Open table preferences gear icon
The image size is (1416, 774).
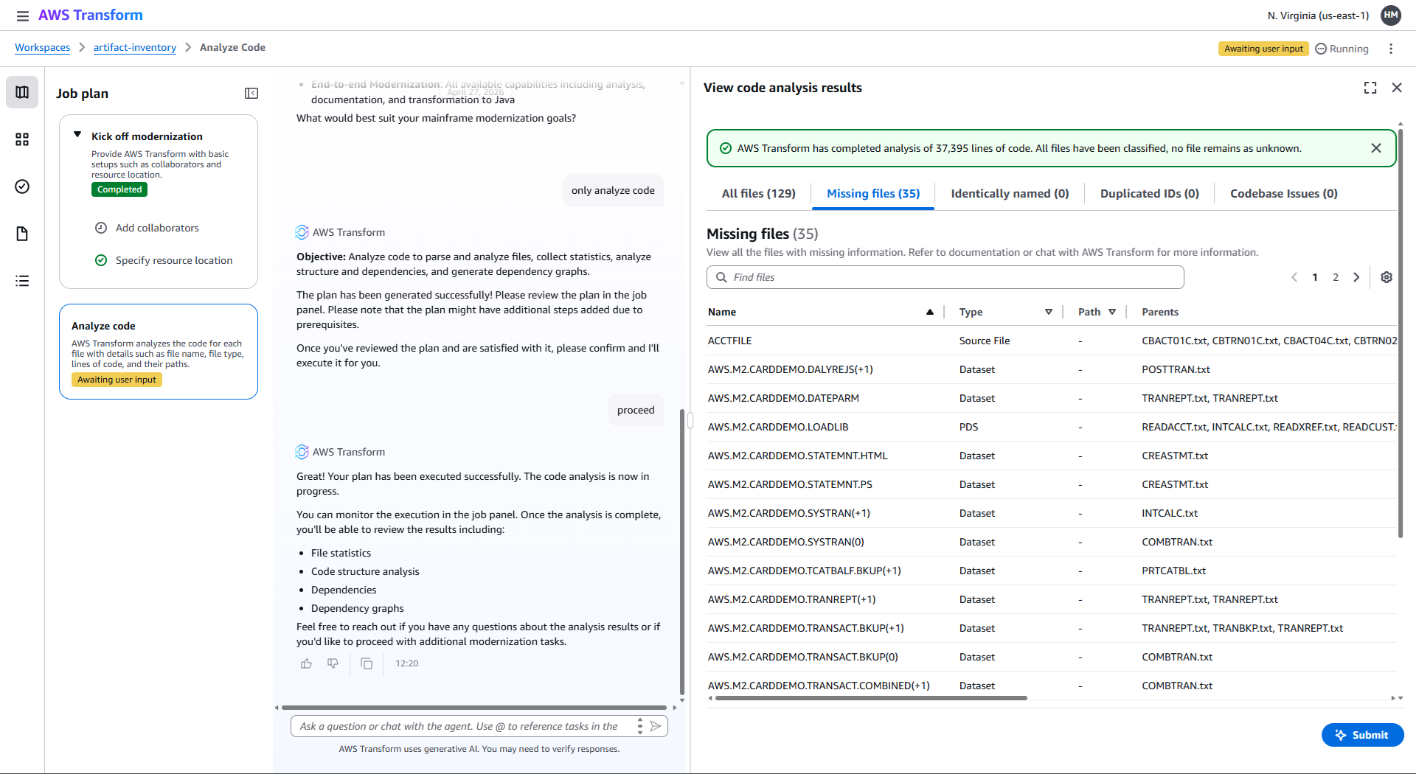1386,277
